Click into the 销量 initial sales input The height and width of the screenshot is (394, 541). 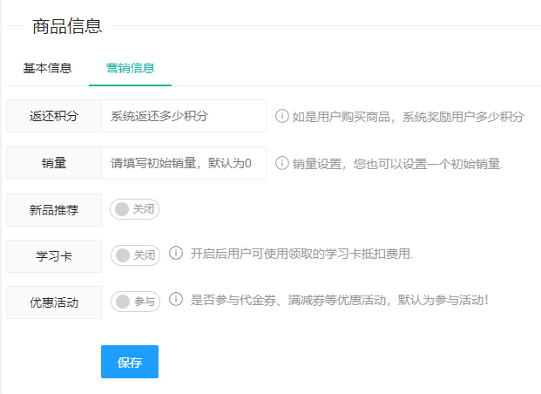(x=183, y=163)
